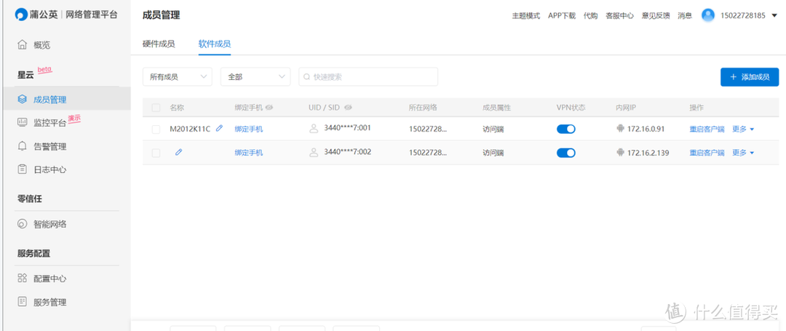
Task: Click the blue account avatar icon
Action: (x=708, y=15)
